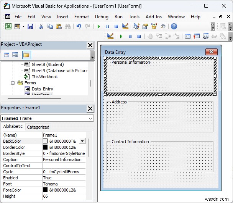
Task: Open the Project panel toolbar overflow arrow
Action: click(x=92, y=55)
